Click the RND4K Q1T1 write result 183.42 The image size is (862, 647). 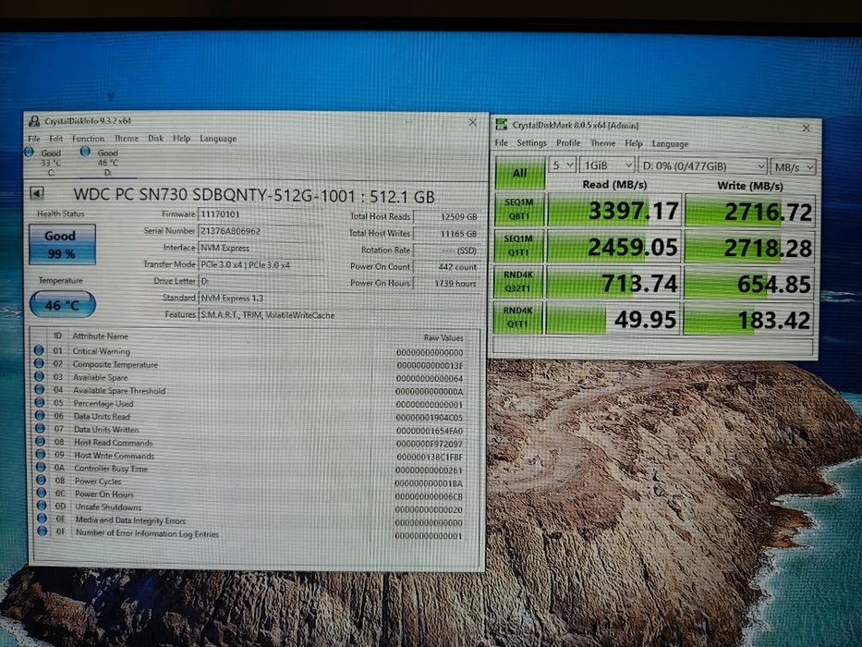pyautogui.click(x=747, y=320)
